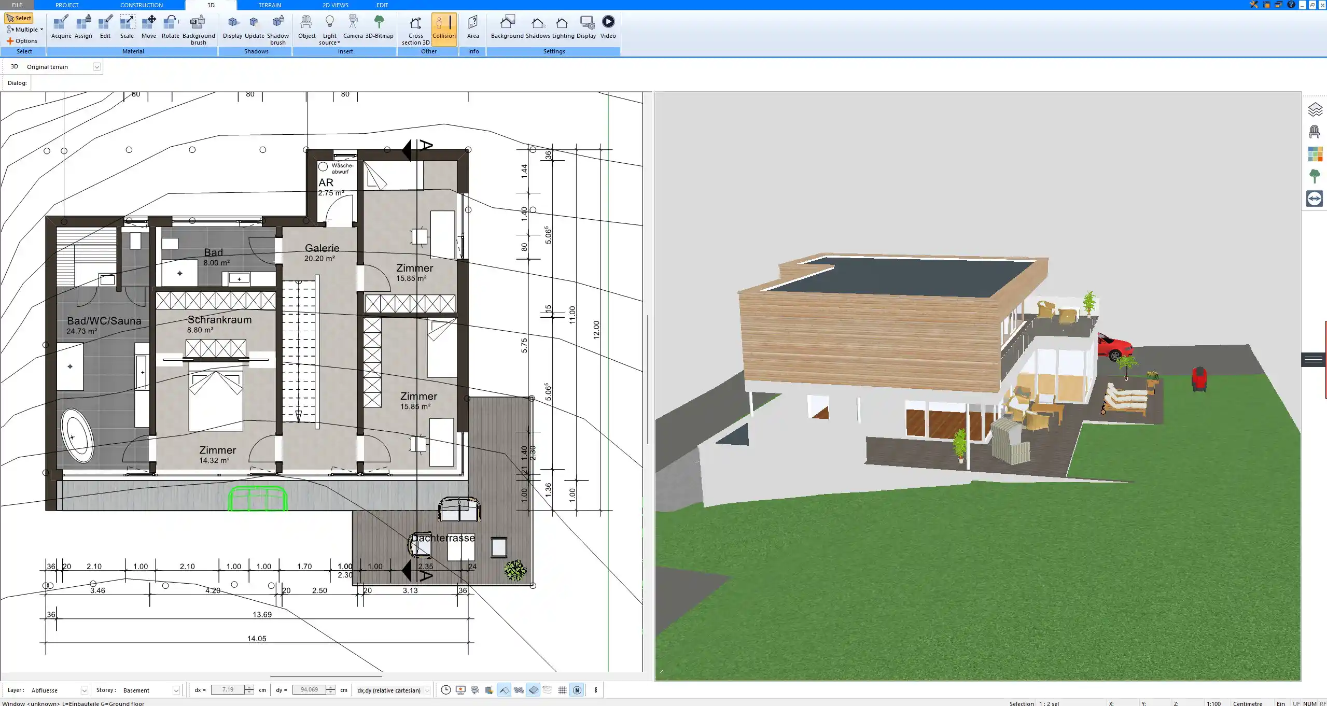
Task: Click the 1:100 scale in status bar
Action: click(x=1213, y=703)
